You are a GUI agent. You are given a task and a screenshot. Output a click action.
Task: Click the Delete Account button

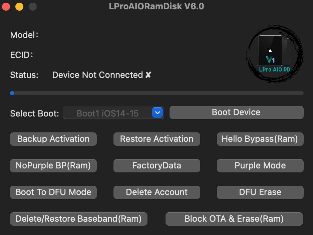tap(157, 192)
